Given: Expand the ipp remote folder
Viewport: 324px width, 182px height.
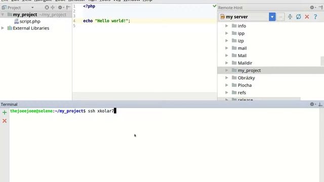Looking at the screenshot, I should 227,33.
